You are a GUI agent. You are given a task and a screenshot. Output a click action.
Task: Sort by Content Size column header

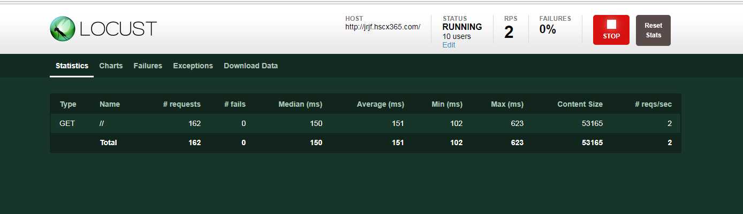click(x=580, y=104)
